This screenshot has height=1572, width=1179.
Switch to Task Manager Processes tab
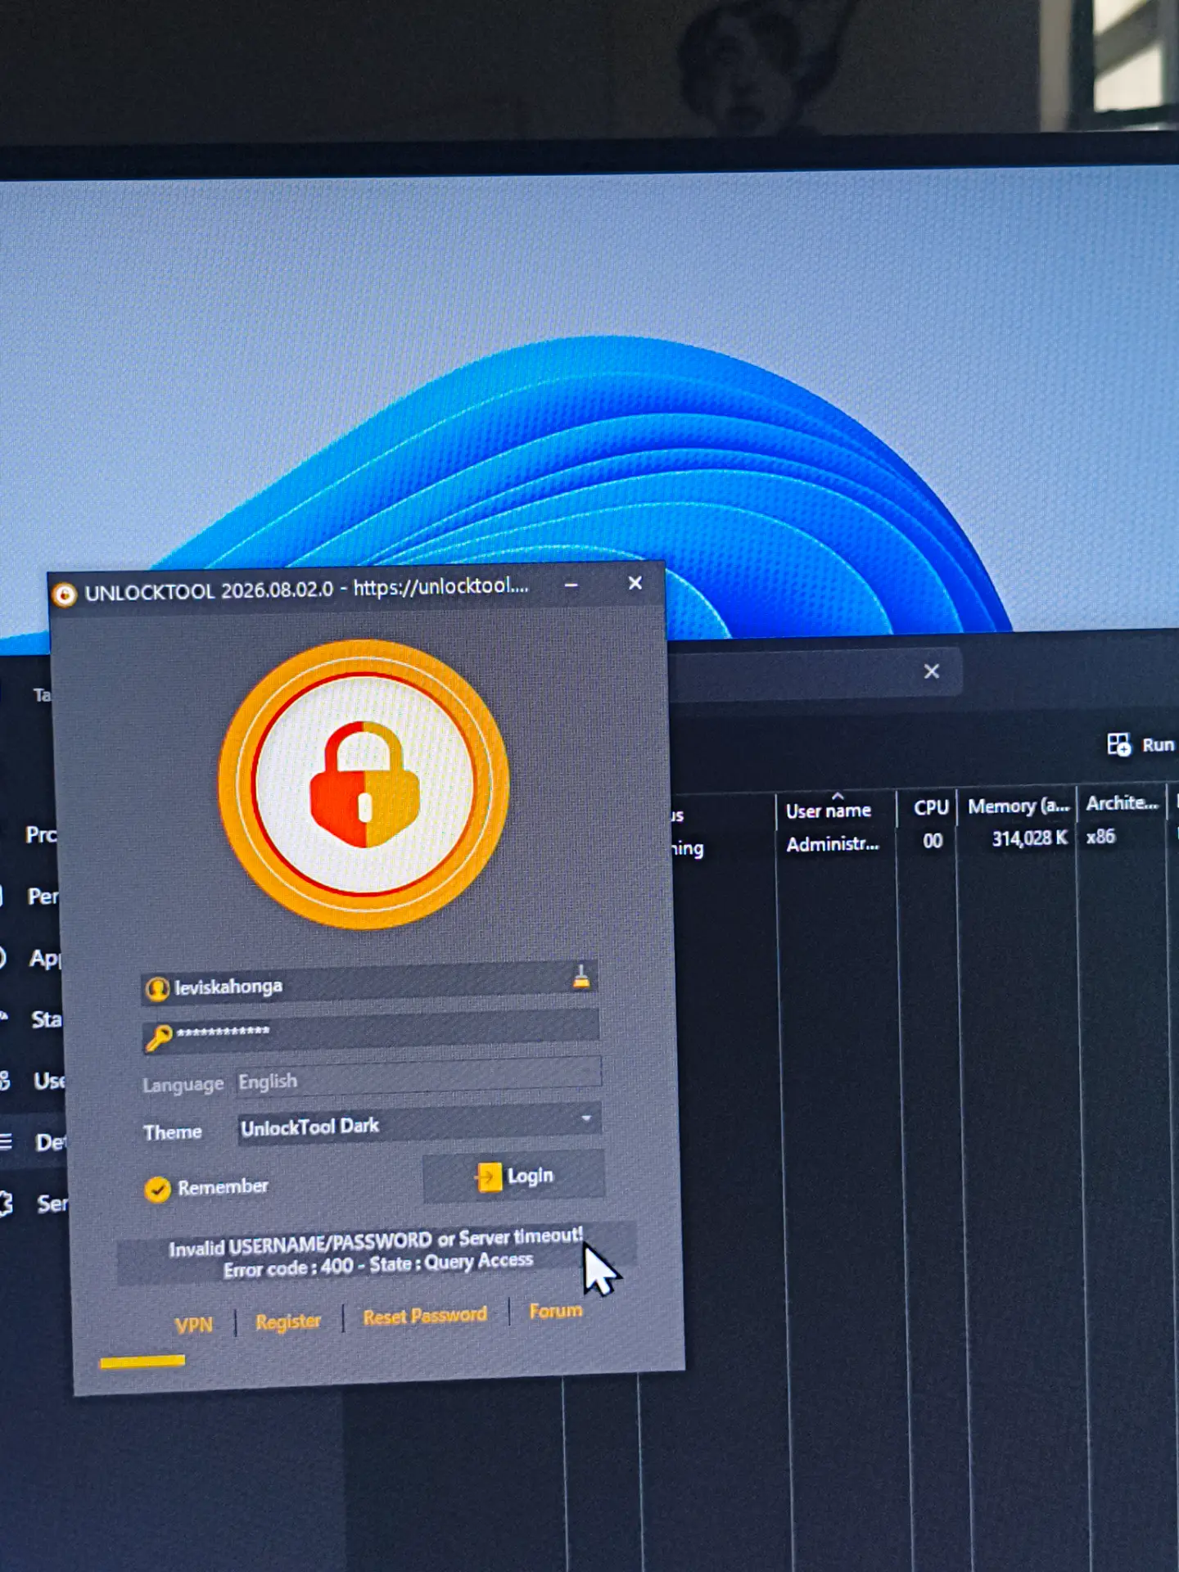pos(41,834)
